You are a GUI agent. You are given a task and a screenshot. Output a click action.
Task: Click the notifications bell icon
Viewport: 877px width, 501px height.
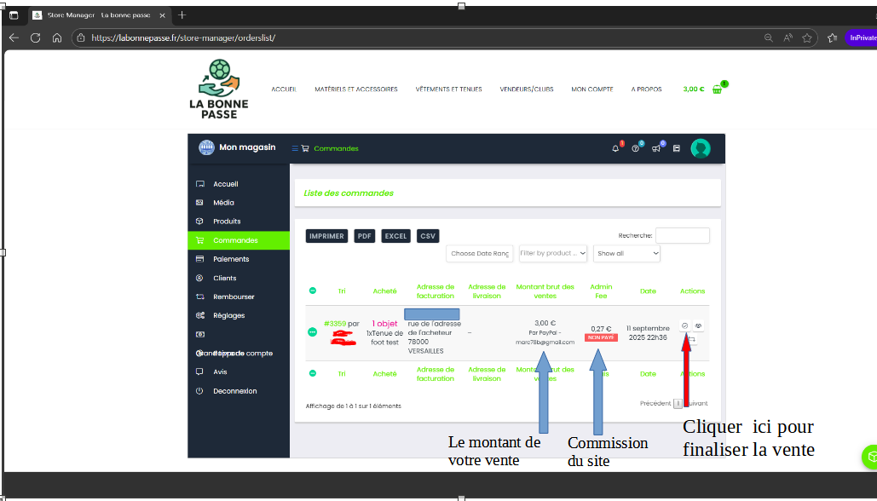coord(615,148)
